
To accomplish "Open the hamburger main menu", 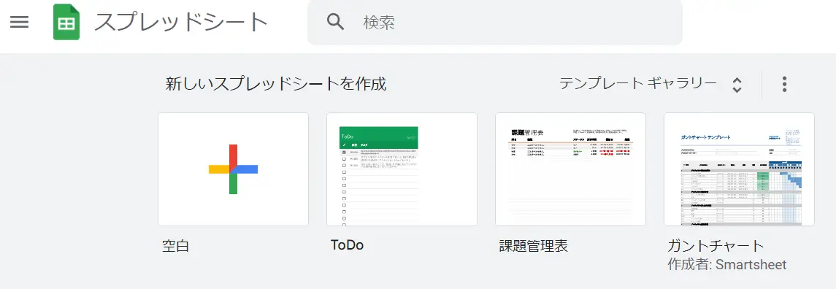I will pos(19,22).
